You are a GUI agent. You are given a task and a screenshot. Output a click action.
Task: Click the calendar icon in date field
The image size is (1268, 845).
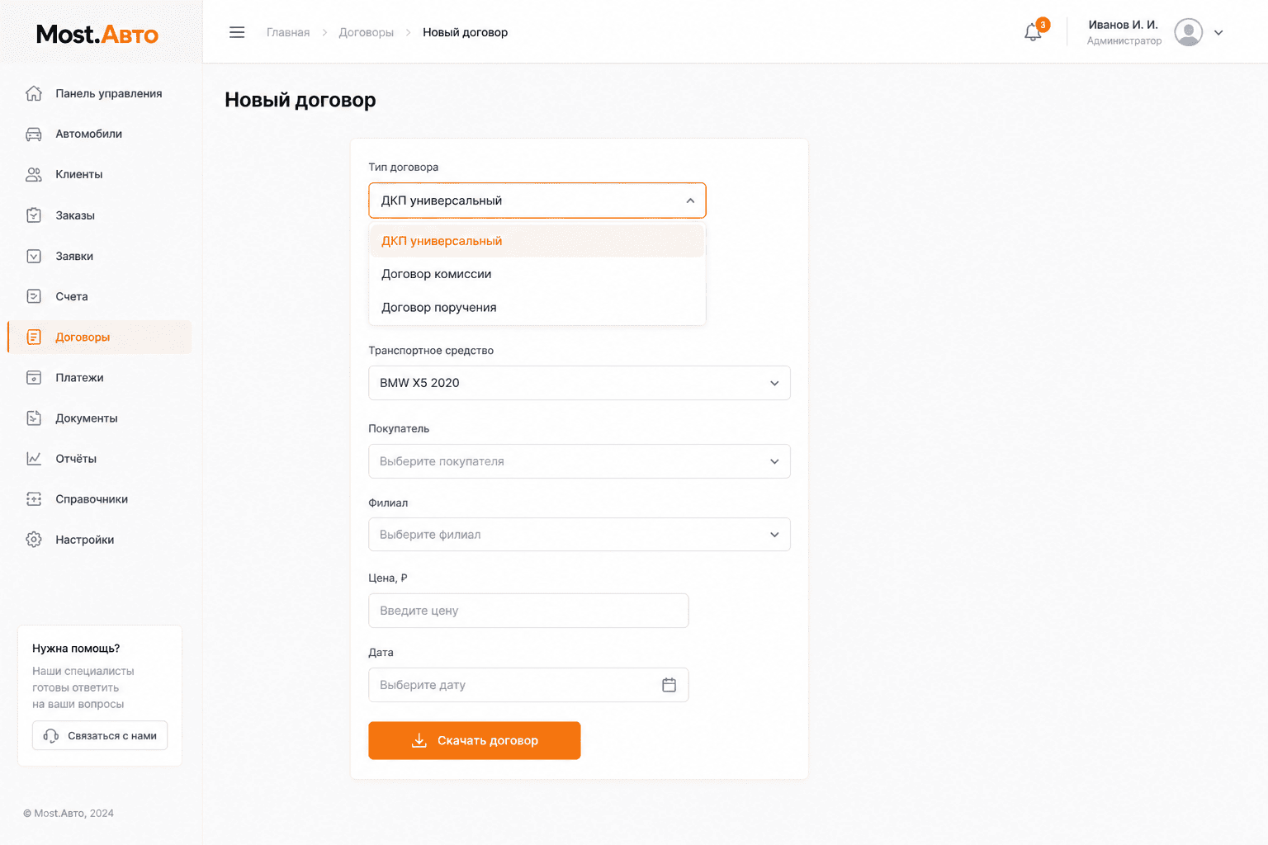click(669, 685)
